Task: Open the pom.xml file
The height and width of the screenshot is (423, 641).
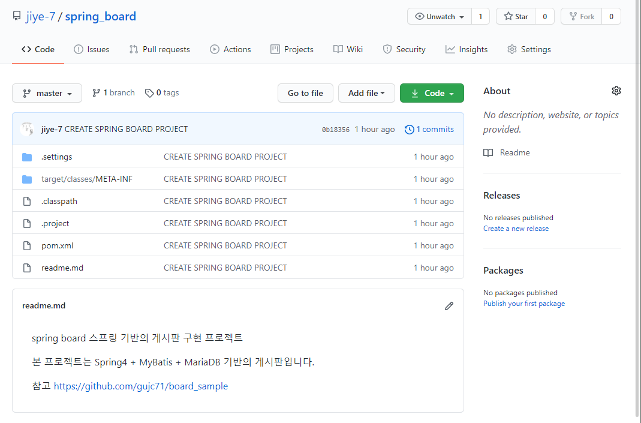Action: tap(57, 245)
